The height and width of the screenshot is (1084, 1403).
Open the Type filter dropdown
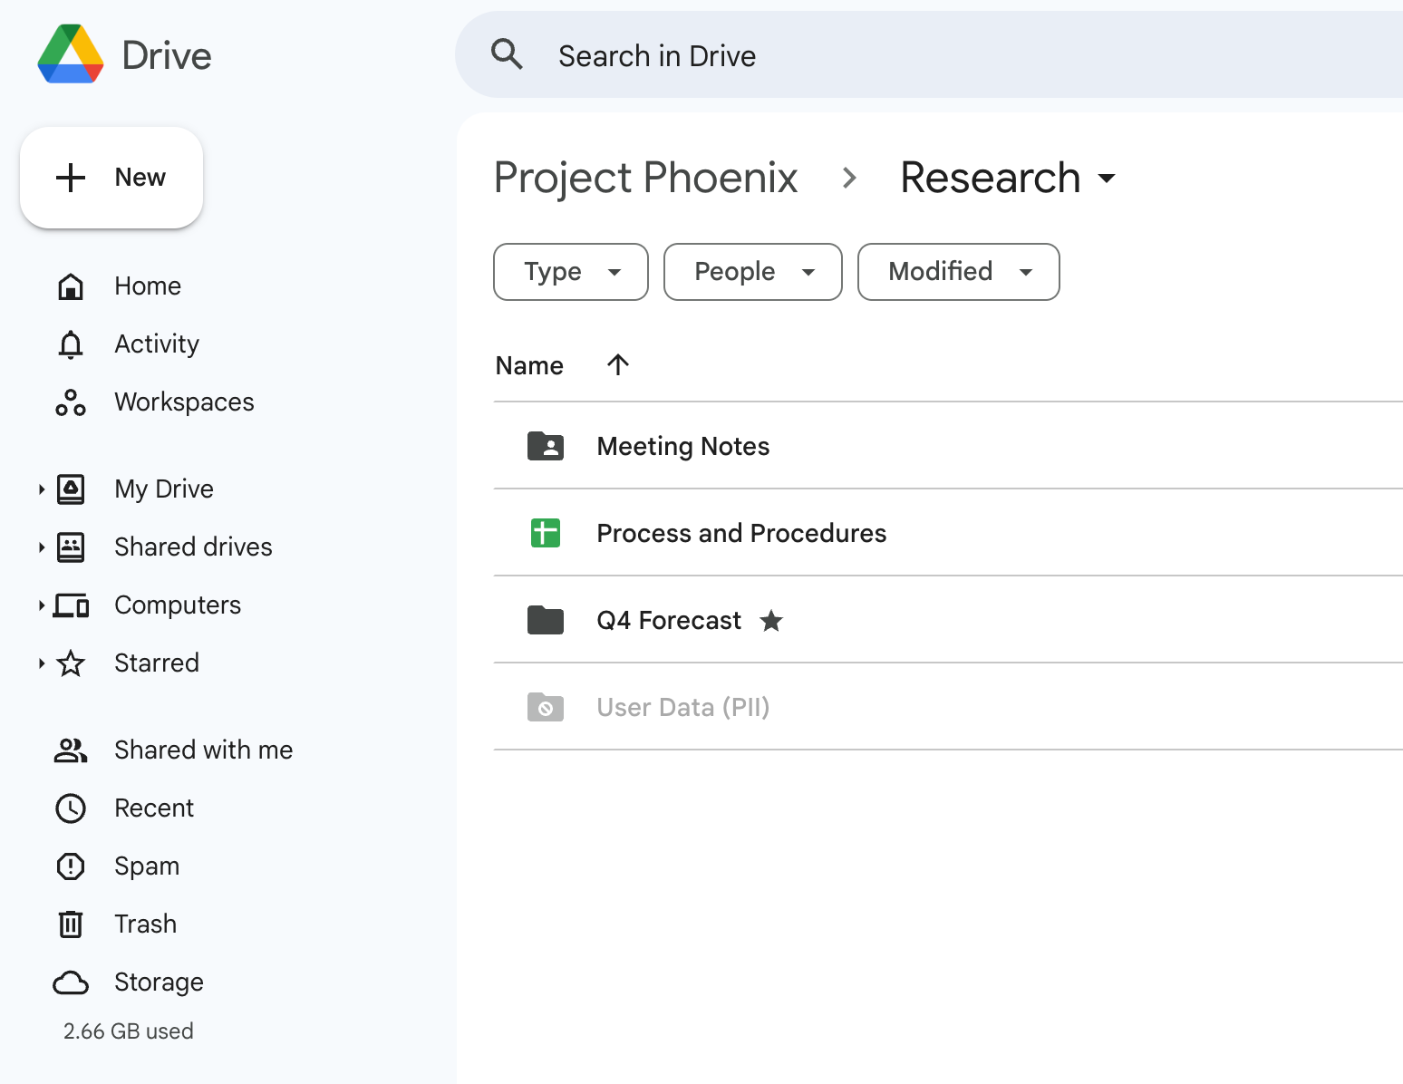coord(571,272)
